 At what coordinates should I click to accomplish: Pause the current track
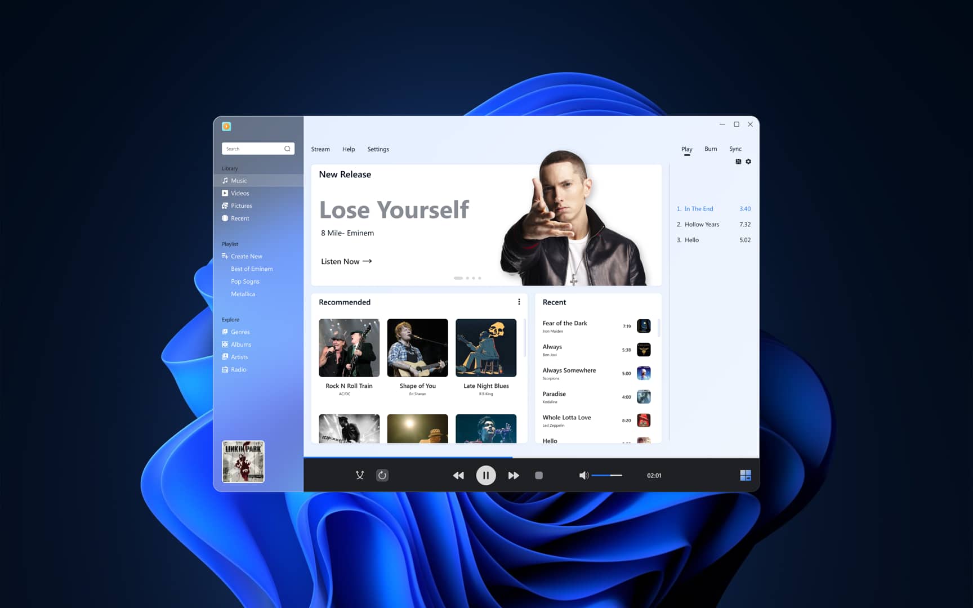[485, 475]
